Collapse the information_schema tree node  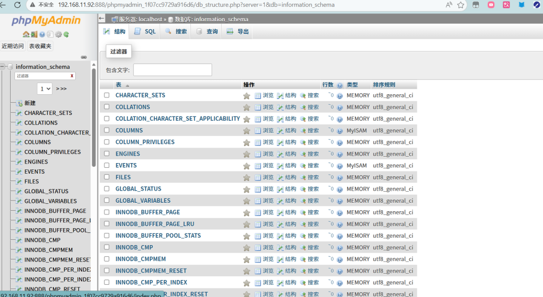click(3, 67)
